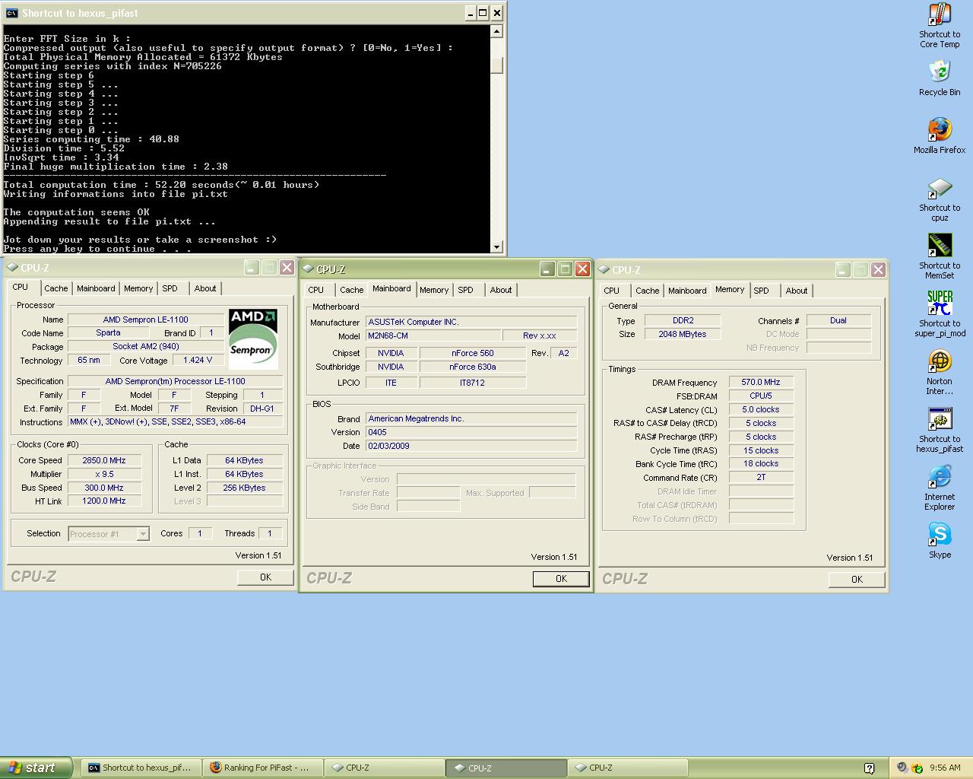Screen dimensions: 973x779
Task: Click the title bar icon of the CPU-Z window showing the Mainboard tab
Action: pyautogui.click(x=308, y=269)
